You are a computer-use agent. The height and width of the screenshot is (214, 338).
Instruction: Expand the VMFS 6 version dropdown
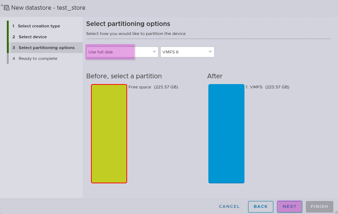(x=187, y=52)
